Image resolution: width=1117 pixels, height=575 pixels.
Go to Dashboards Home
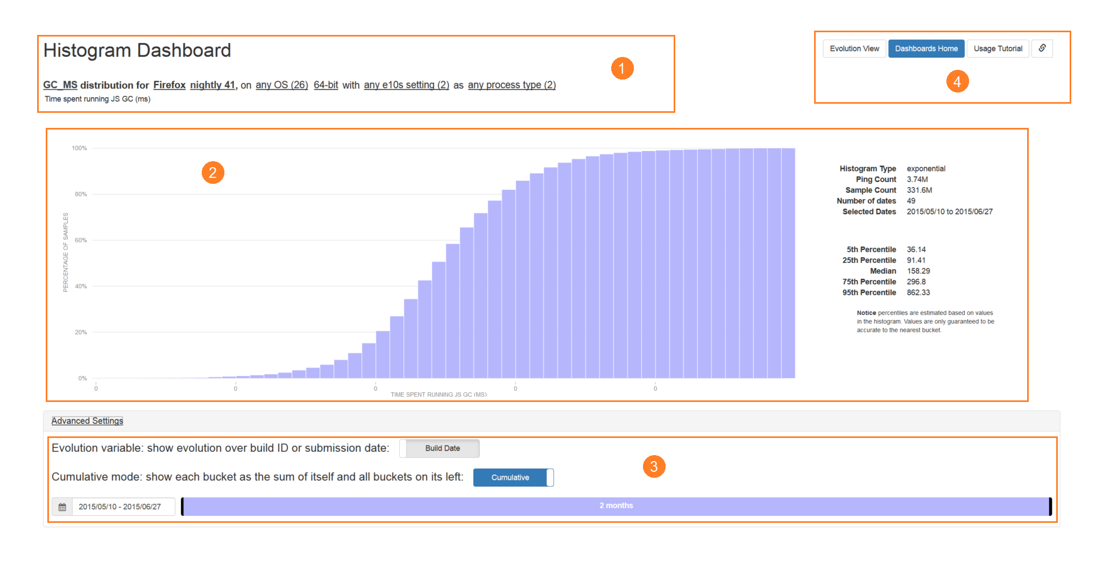pyautogui.click(x=926, y=48)
